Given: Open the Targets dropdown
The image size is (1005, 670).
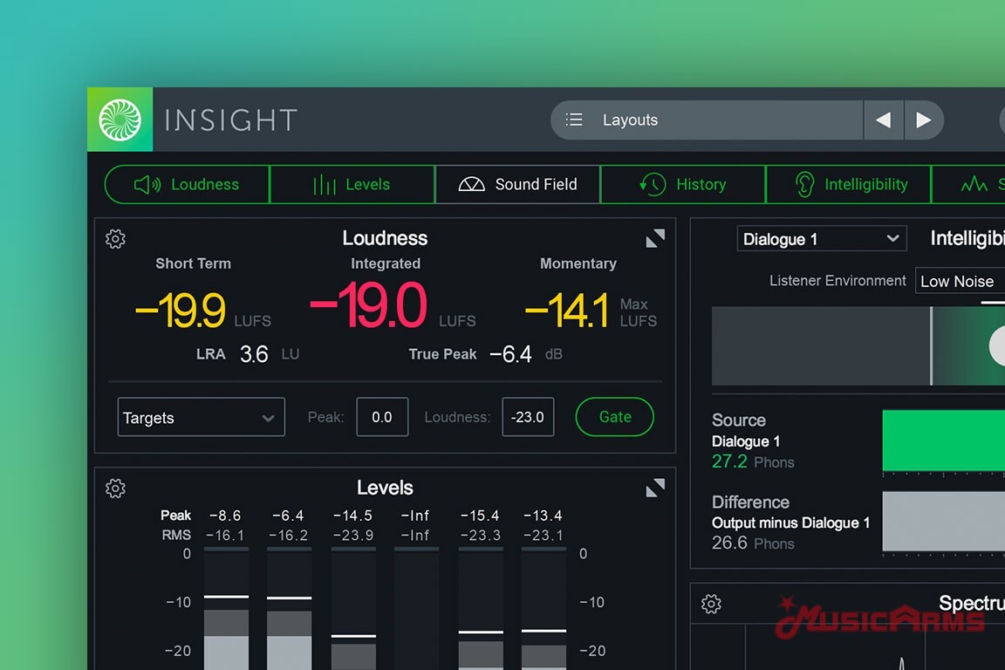Looking at the screenshot, I should (x=201, y=418).
